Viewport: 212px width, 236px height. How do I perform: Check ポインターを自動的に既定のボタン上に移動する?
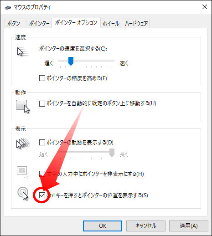point(42,104)
